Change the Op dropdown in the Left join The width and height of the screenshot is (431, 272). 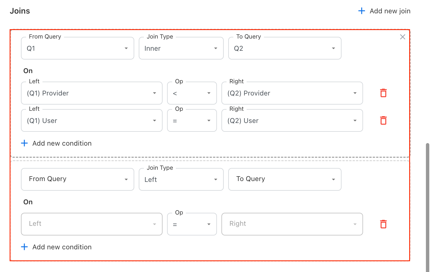[192, 224]
